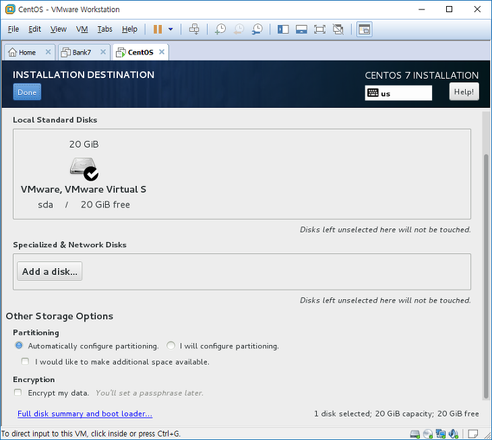Click the Done button

coord(27,92)
